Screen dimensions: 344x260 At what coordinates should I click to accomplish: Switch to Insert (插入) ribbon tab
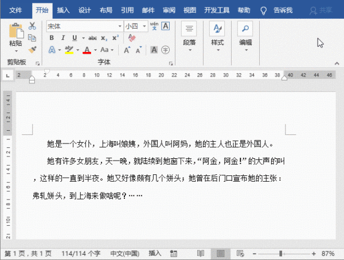(x=64, y=10)
